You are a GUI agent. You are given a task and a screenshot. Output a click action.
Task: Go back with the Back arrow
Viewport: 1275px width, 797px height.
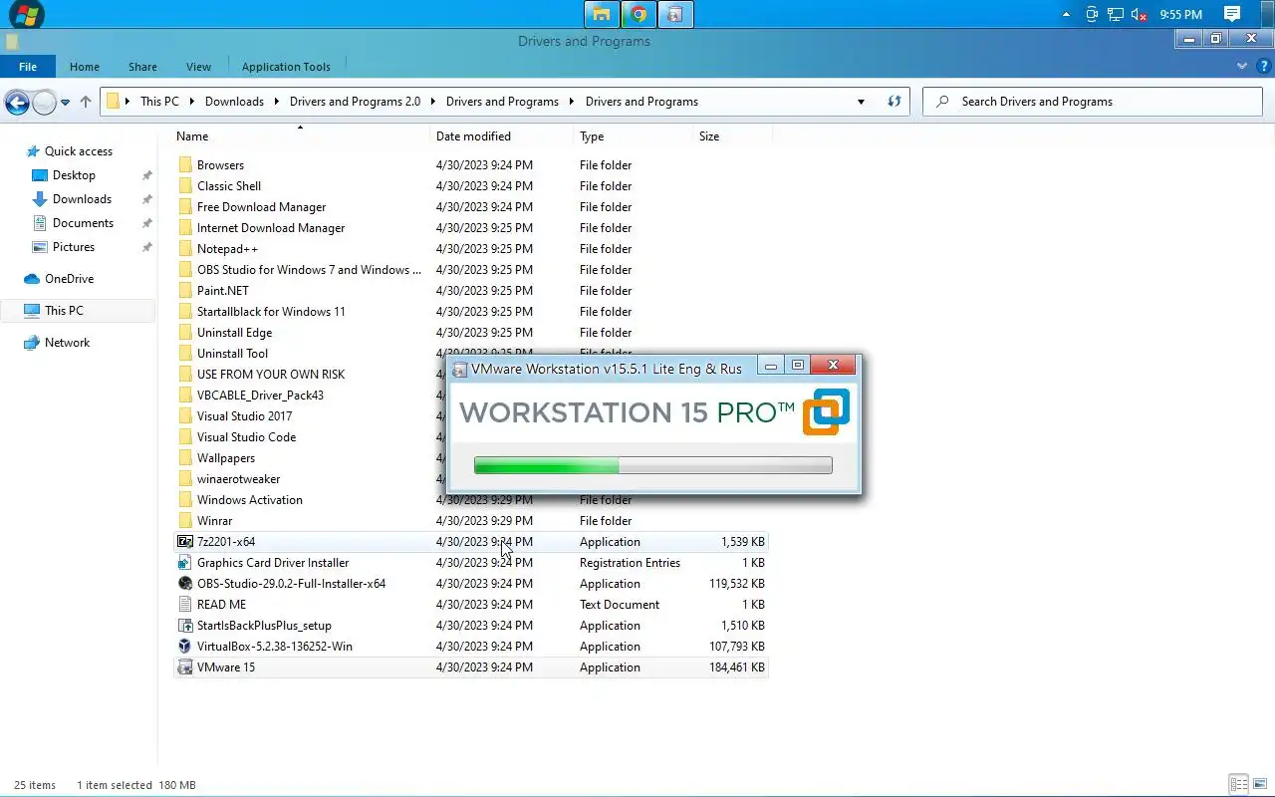[16, 102]
